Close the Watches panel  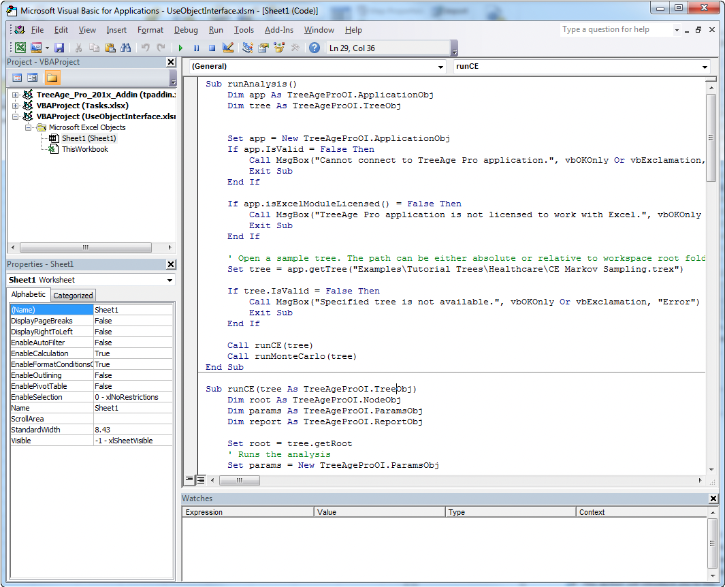click(713, 498)
